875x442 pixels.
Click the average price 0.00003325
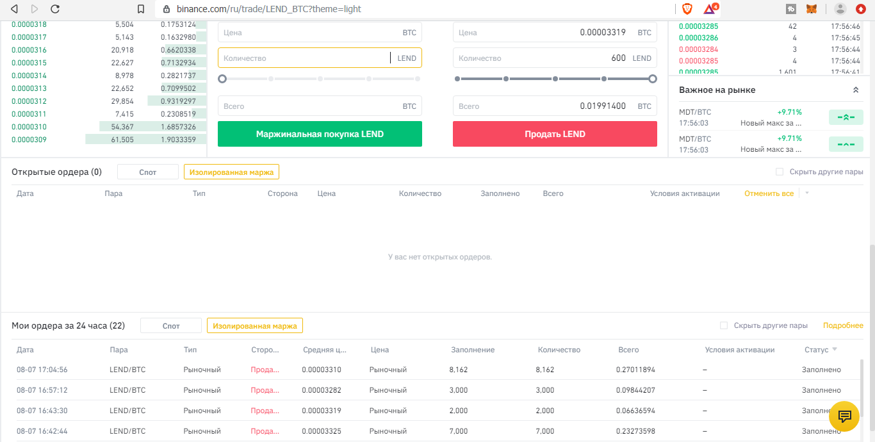pos(321,431)
